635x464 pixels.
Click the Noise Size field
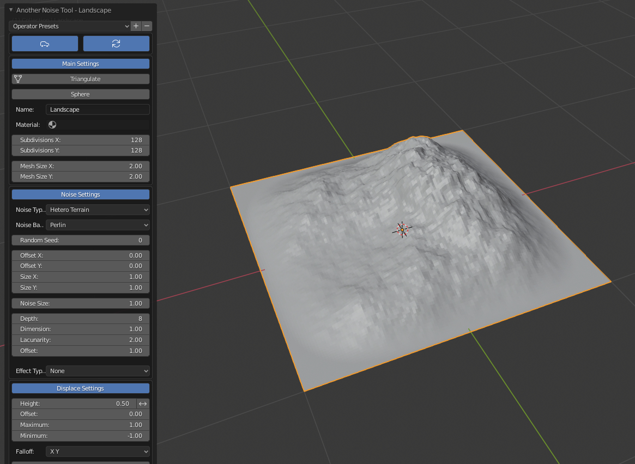point(81,303)
